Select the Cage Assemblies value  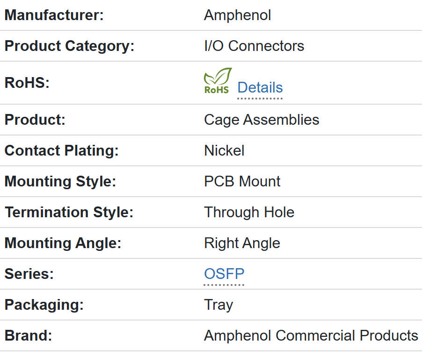click(262, 120)
